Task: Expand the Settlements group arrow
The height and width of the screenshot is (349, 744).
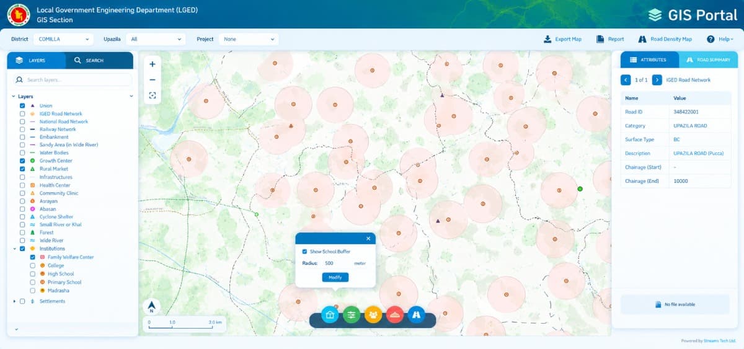Action: [14, 301]
